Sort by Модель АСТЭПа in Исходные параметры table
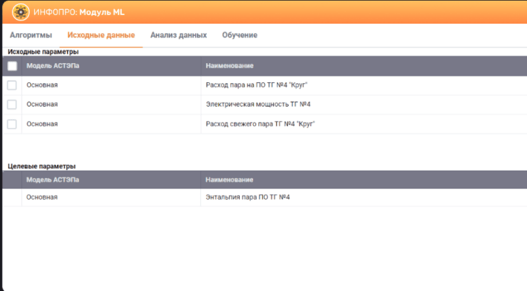This screenshot has width=527, height=291. [x=53, y=66]
